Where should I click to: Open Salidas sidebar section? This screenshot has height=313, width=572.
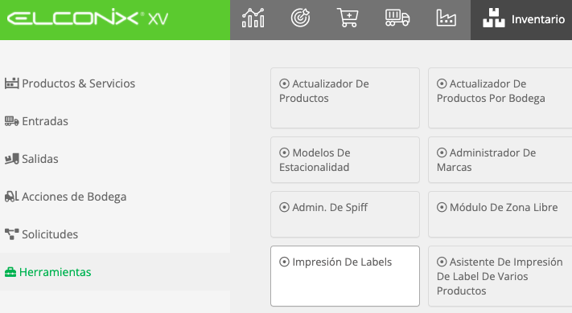click(x=31, y=159)
